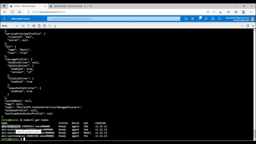256x144 pixels.
Task: Click the Microsoft Azure home link
Action: click(20, 19)
